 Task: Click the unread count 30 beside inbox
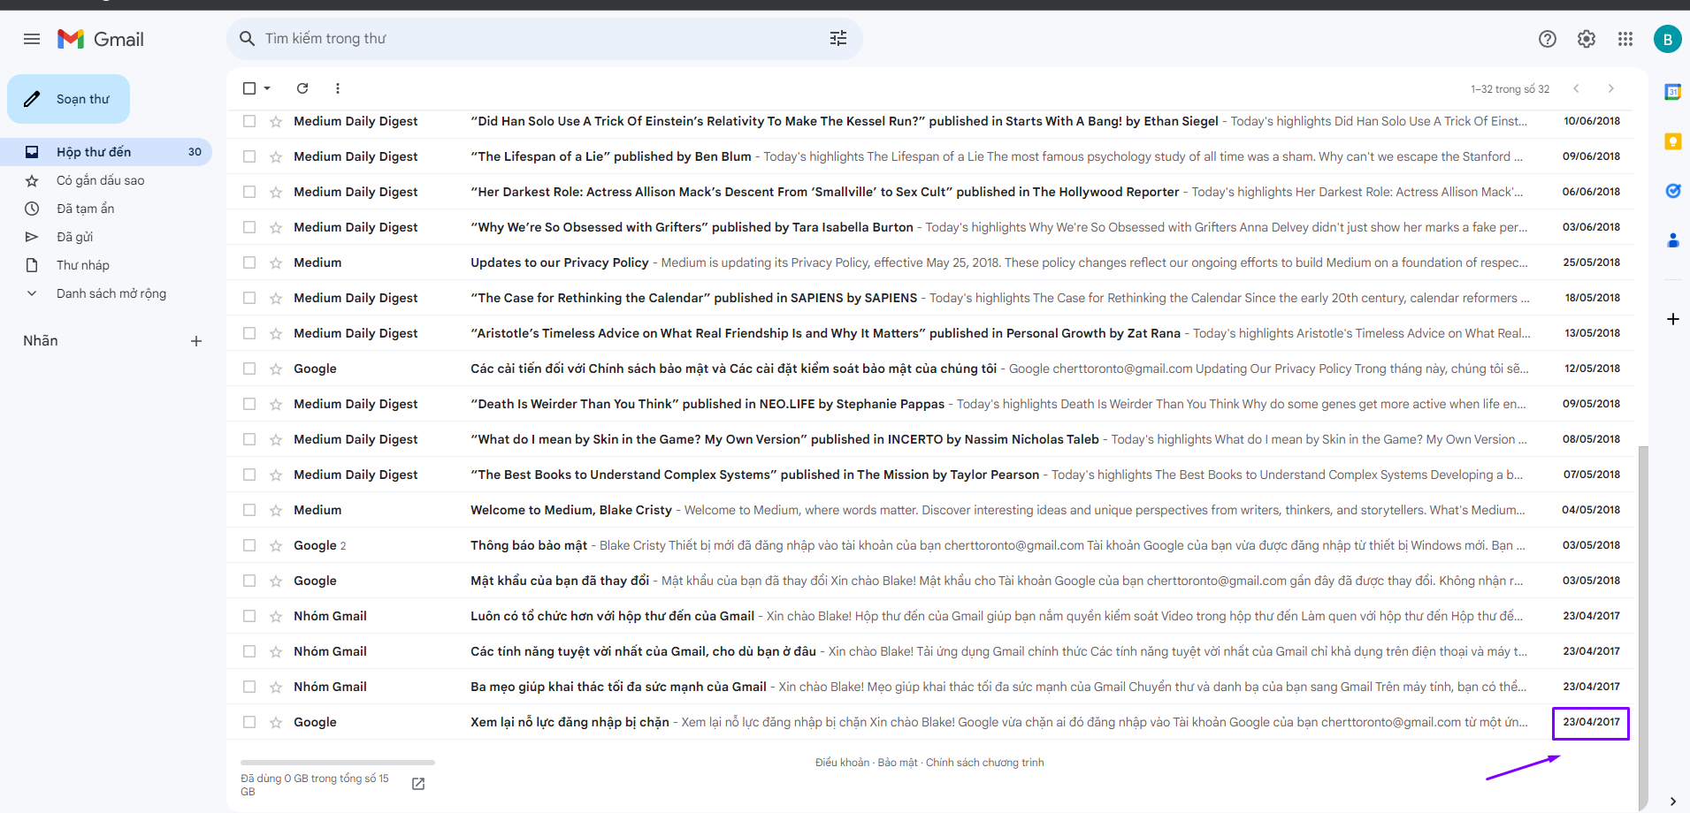(x=195, y=152)
